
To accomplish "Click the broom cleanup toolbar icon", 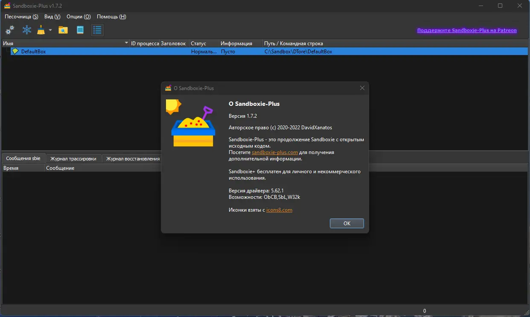I will pyautogui.click(x=41, y=30).
